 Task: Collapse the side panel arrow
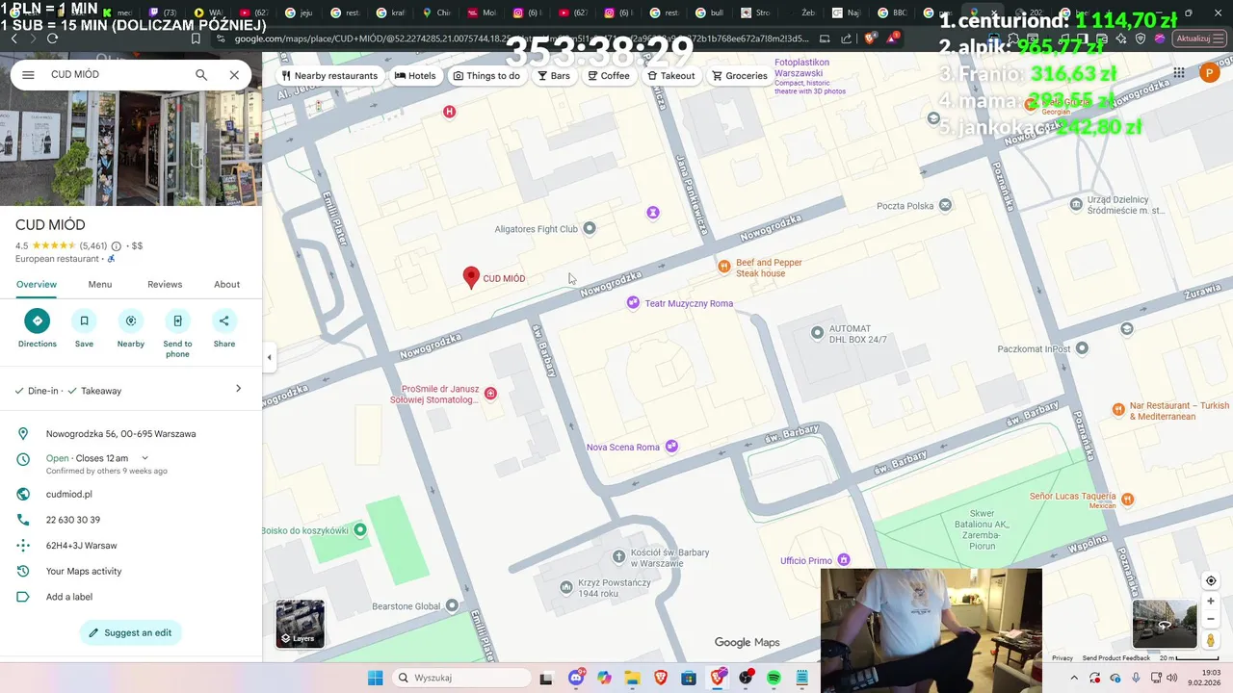(269, 357)
